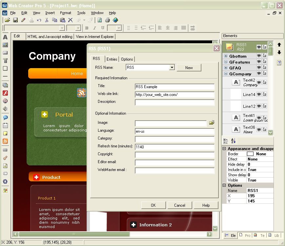Collapse the GCompany group
The height and width of the screenshot is (246, 285).
(x=226, y=73)
